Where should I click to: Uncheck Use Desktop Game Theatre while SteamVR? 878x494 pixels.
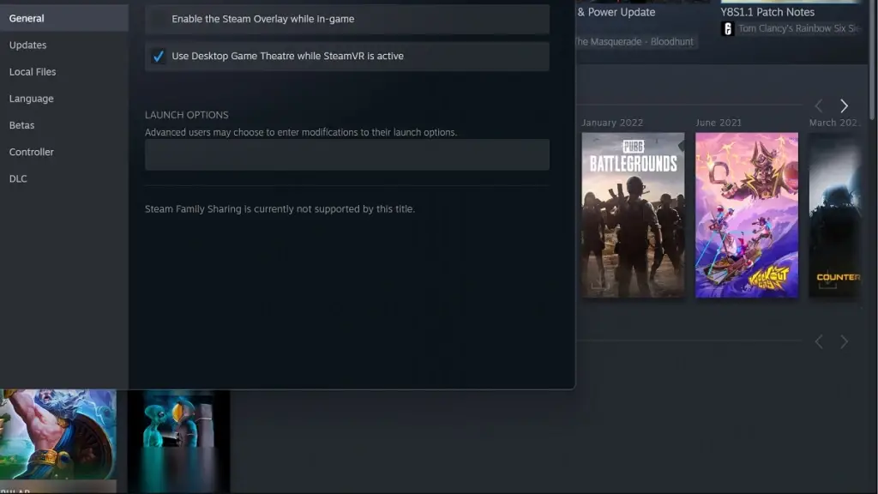pyautogui.click(x=159, y=56)
